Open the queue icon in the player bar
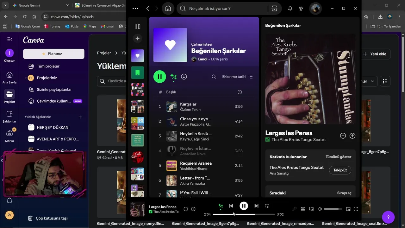 coord(303,209)
